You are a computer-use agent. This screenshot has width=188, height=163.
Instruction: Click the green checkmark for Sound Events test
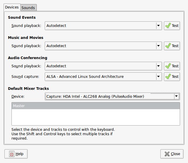tap(168, 26)
